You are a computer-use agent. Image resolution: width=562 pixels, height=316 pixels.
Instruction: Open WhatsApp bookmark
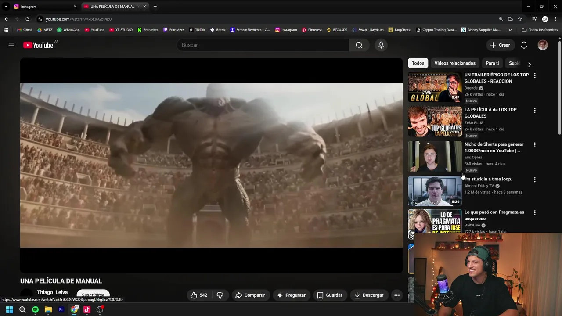(x=68, y=30)
